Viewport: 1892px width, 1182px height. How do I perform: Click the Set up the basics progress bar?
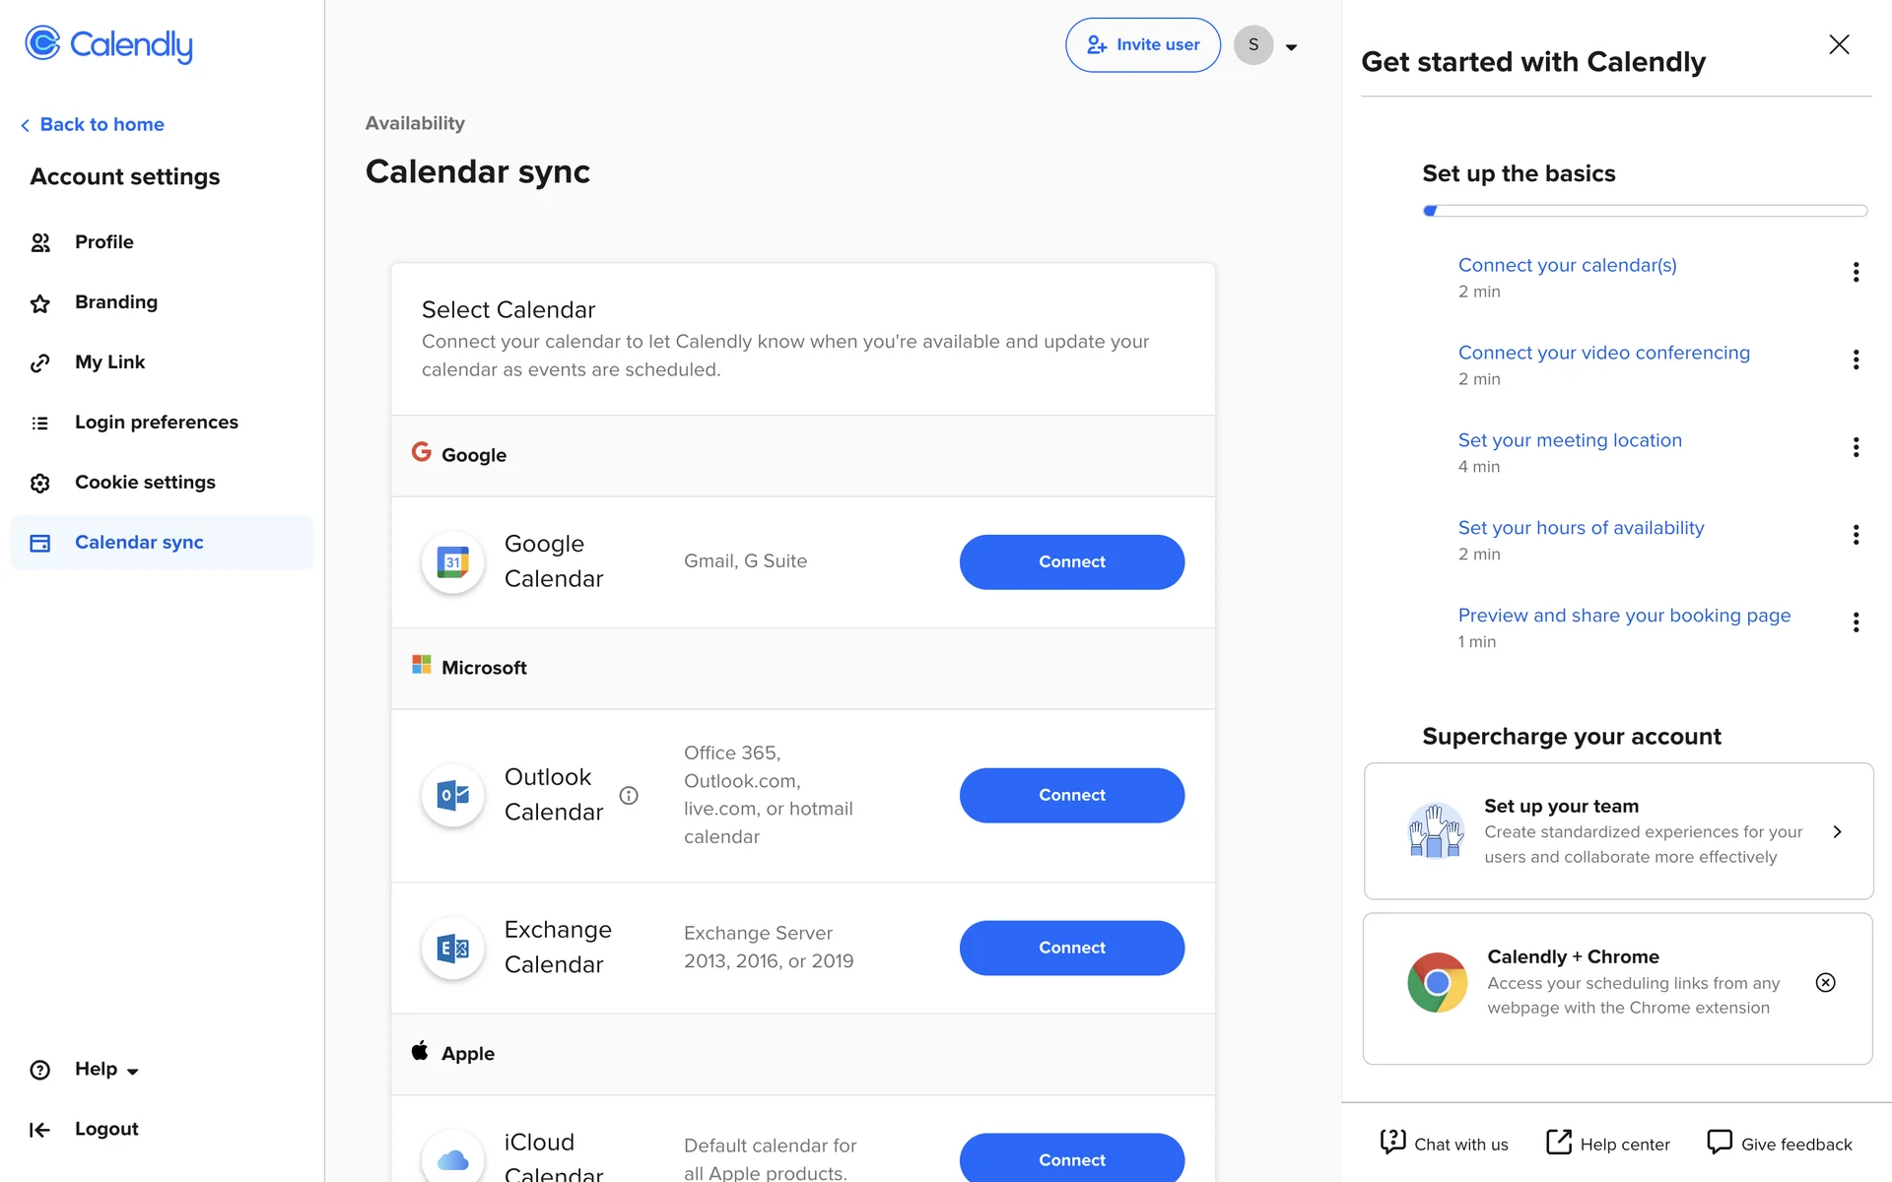coord(1645,211)
